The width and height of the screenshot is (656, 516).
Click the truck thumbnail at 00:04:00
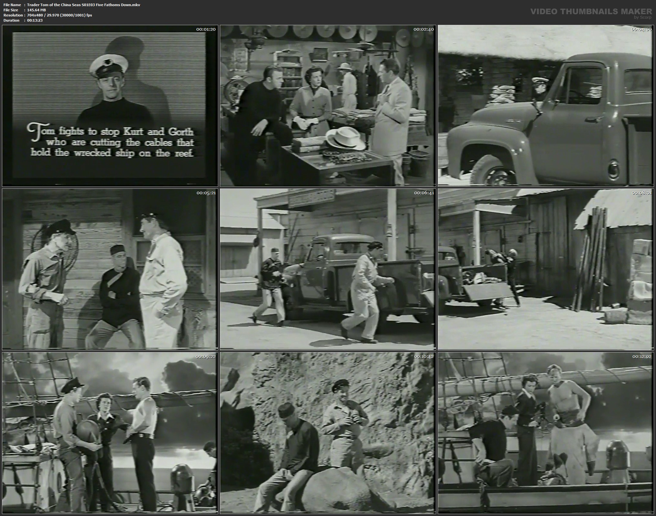546,106
